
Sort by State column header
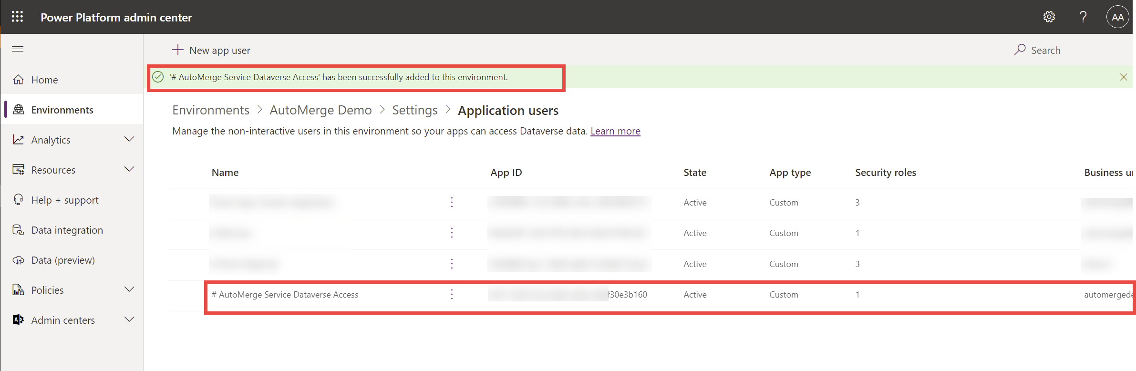pyautogui.click(x=695, y=173)
